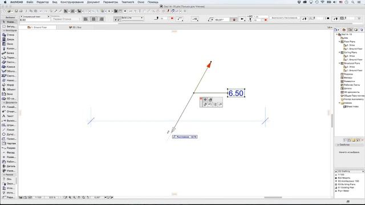Select the Штриховка (Fill) tool
This screenshot has width=365, height=205.
point(9,125)
